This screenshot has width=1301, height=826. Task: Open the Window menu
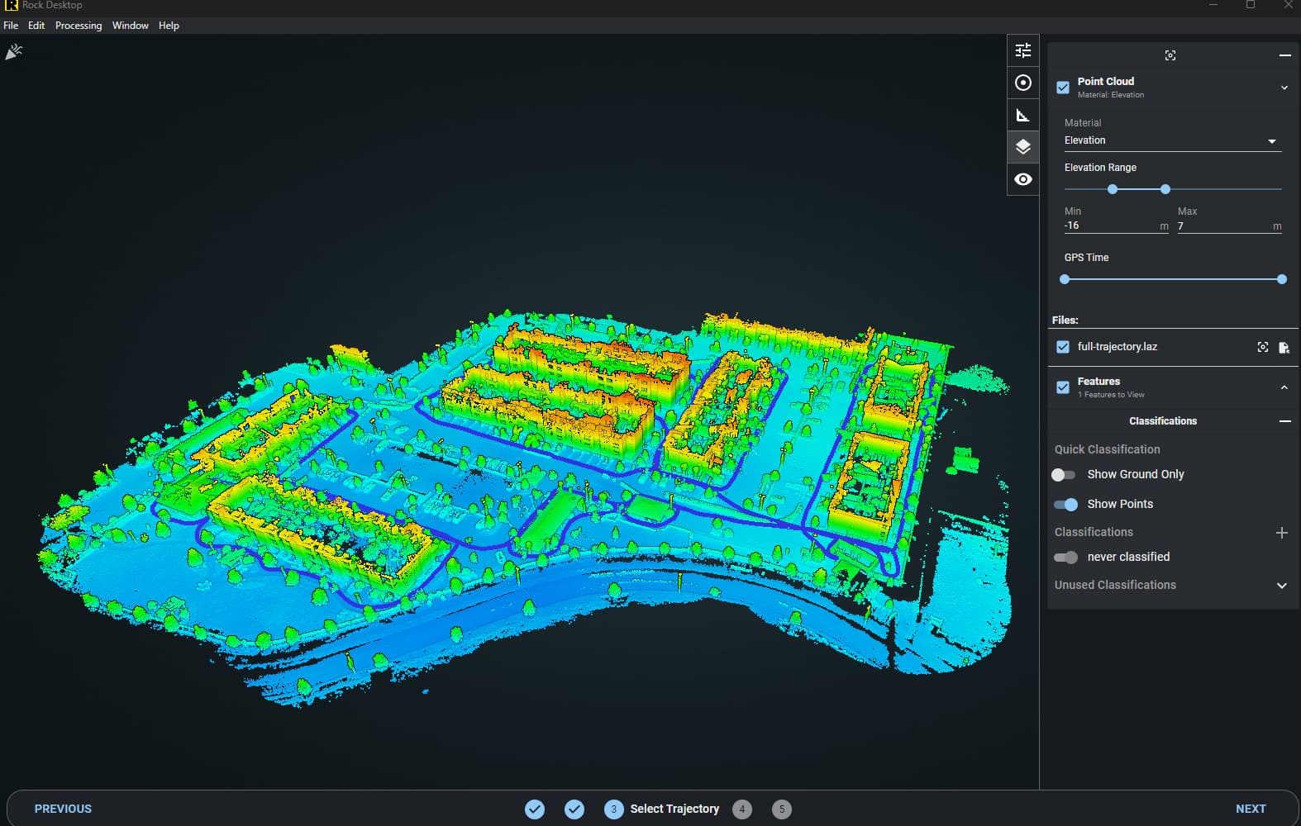coord(131,26)
